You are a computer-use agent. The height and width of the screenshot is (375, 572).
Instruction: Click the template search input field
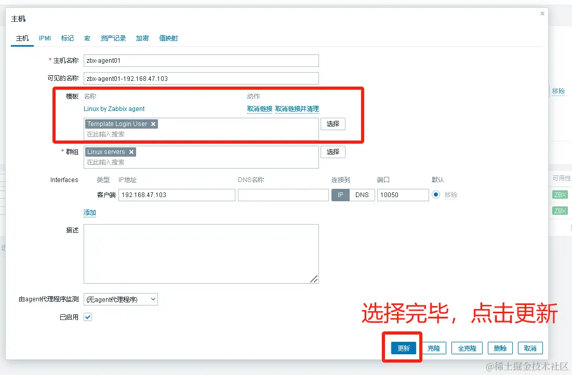[x=201, y=134]
